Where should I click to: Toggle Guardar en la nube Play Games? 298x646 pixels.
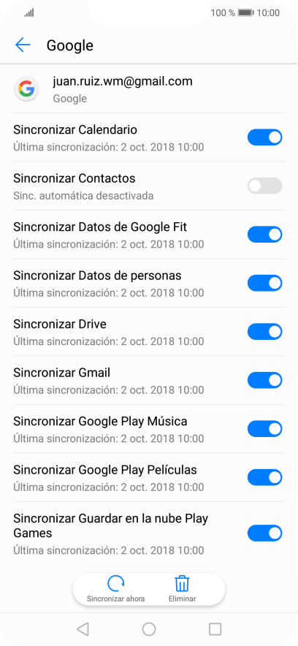(x=264, y=533)
